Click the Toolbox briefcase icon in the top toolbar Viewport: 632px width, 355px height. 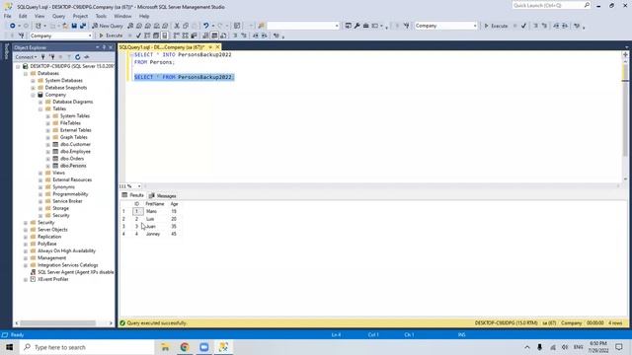tap(366, 26)
